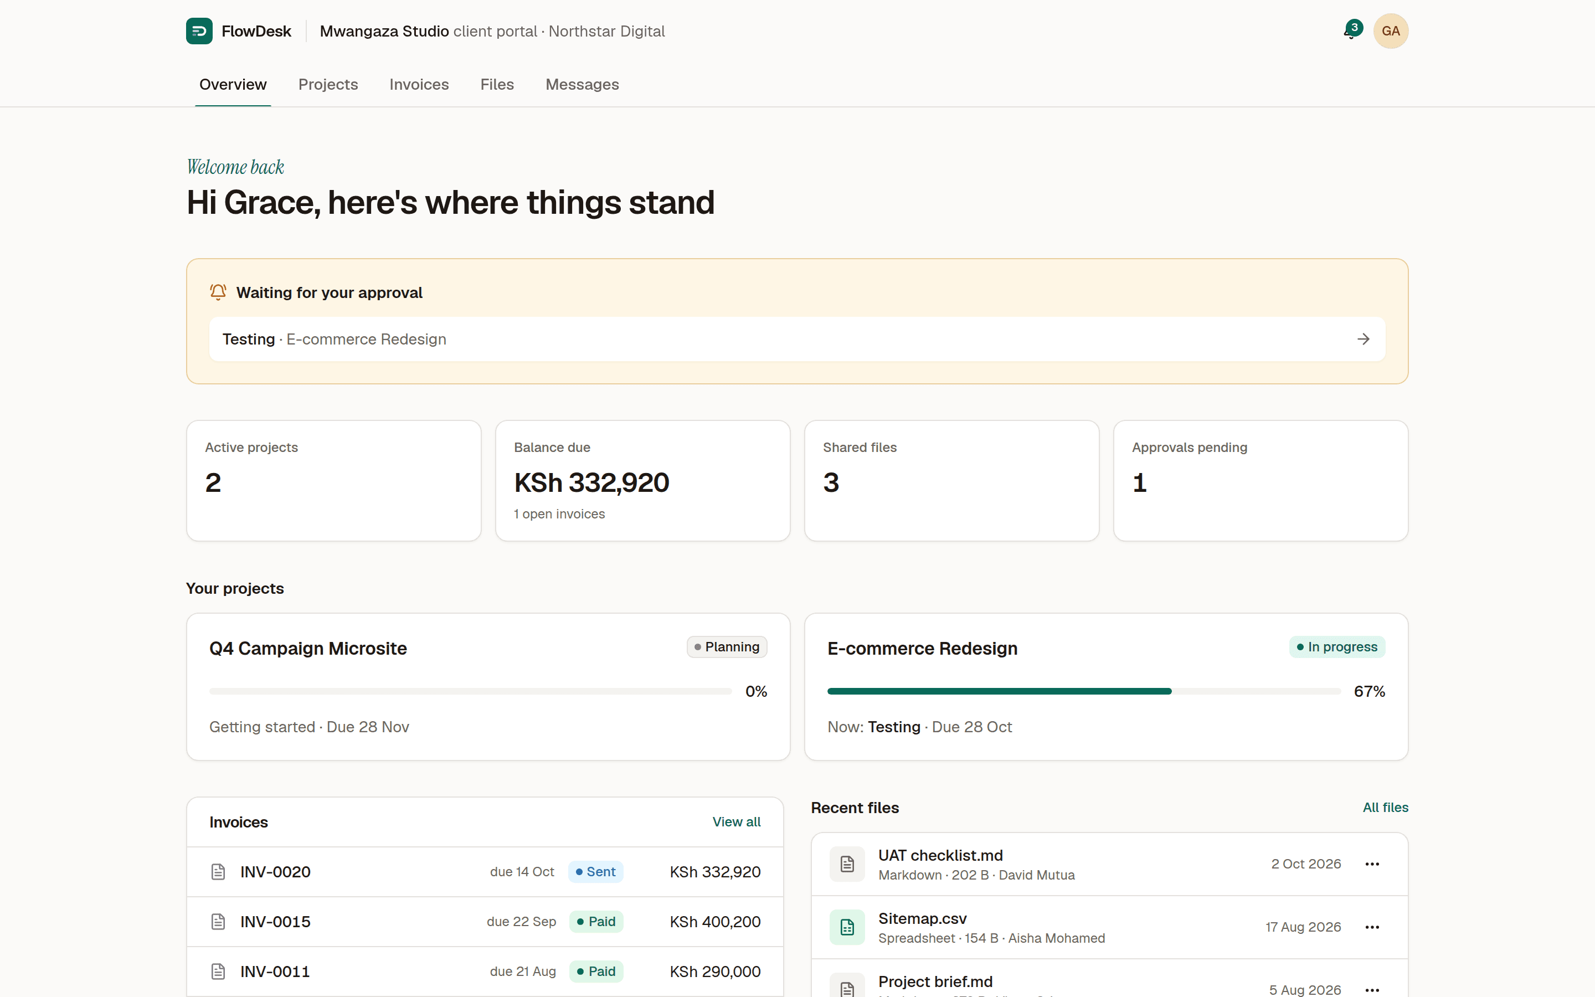Switch to the Projects tab
Viewport: 1595px width, 997px height.
coord(328,84)
